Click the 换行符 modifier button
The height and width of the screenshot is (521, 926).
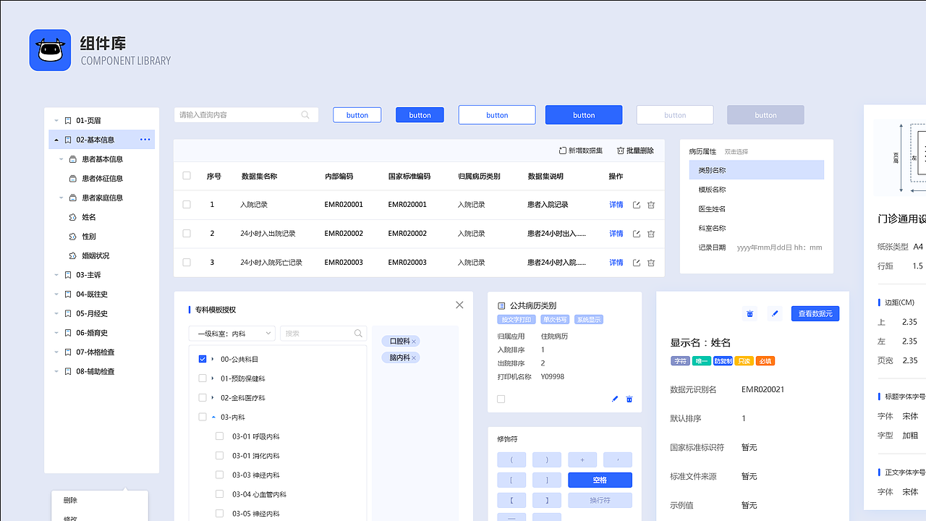(x=600, y=500)
